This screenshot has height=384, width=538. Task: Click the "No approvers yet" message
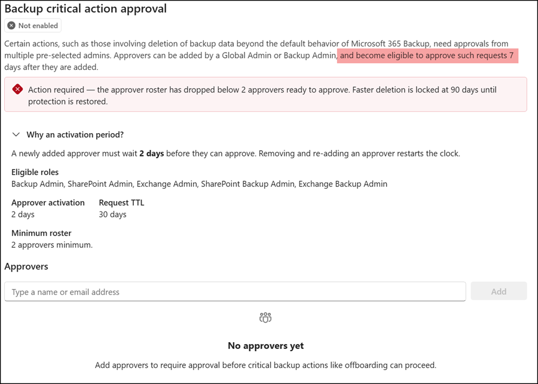pos(265,346)
